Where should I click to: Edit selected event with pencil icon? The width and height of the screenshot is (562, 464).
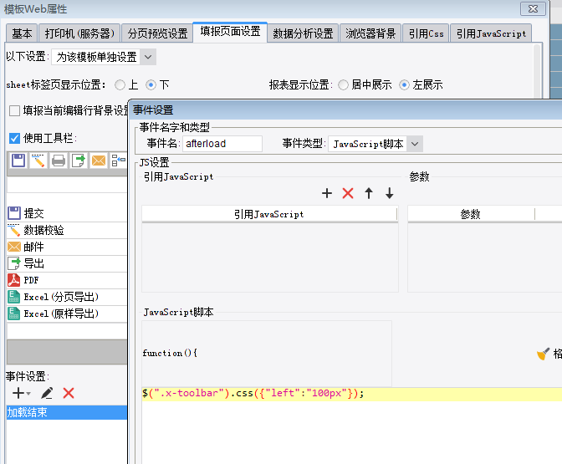click(47, 393)
